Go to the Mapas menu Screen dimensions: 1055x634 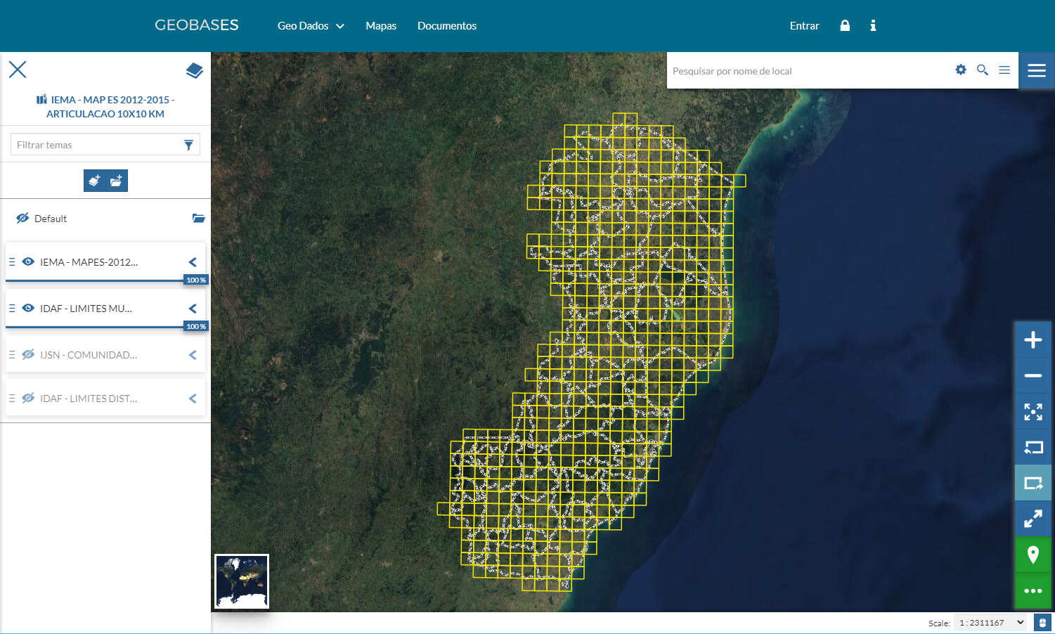[x=381, y=26]
